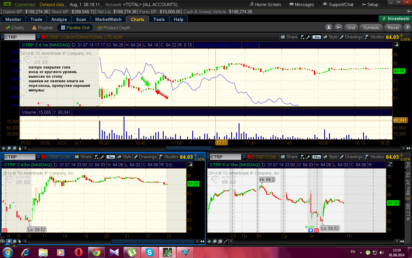The height and width of the screenshot is (258, 412).
Task: Share the 15m chart
Action: (x=289, y=157)
